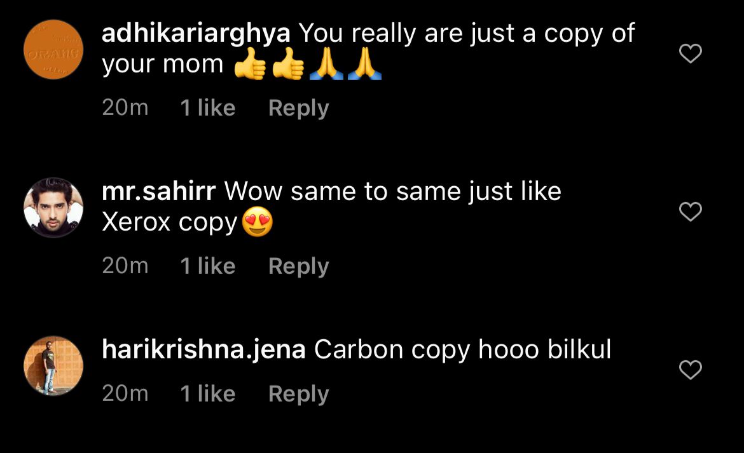Viewport: 744px width, 453px height.
Task: Click the "Carbon copy hooo bilkul" comment text
Action: coord(462,349)
